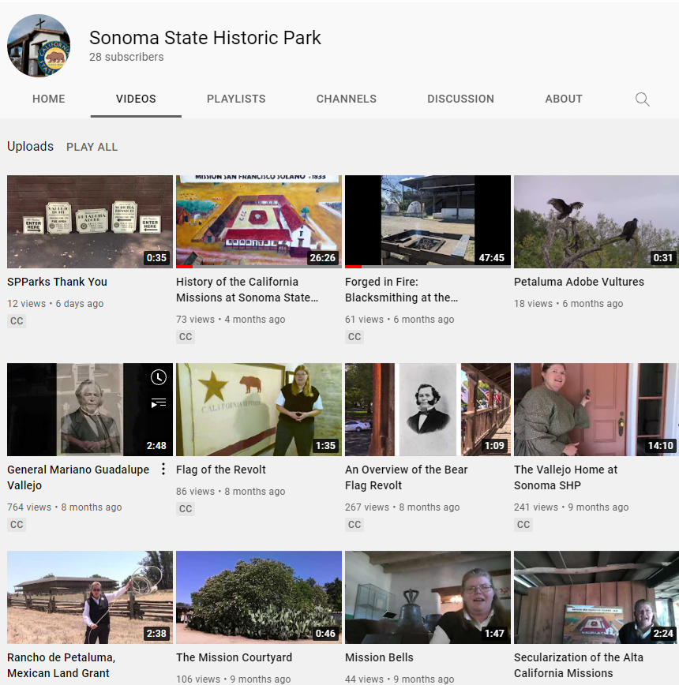Click woman at pink door thumbnail, 14:10
Image resolution: width=679 pixels, height=685 pixels.
pyautogui.click(x=596, y=410)
